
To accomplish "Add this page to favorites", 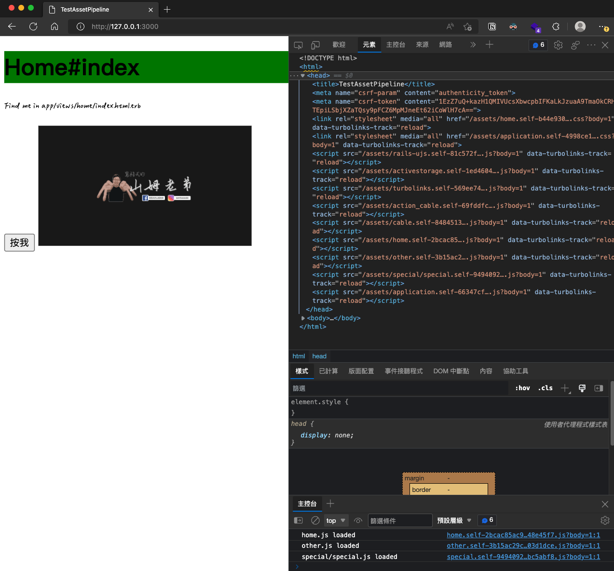I will (467, 27).
